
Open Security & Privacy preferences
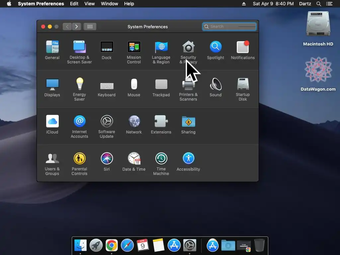pos(188,52)
